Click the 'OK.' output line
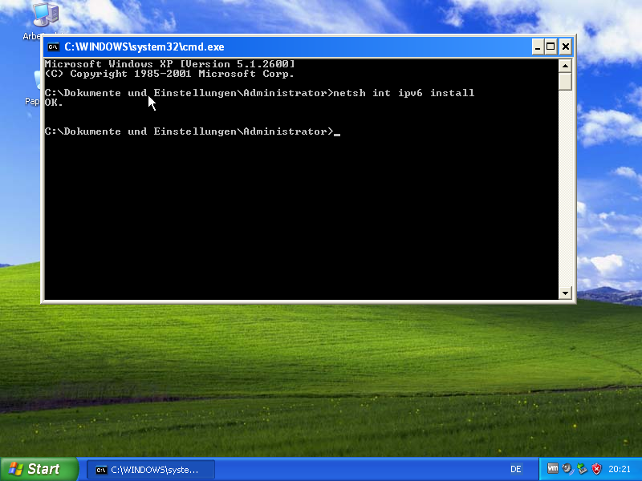This screenshot has width=642, height=481. point(54,103)
